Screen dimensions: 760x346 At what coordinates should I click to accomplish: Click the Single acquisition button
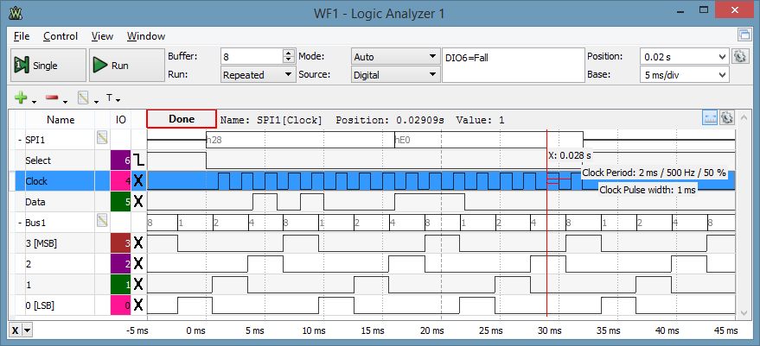click(48, 66)
